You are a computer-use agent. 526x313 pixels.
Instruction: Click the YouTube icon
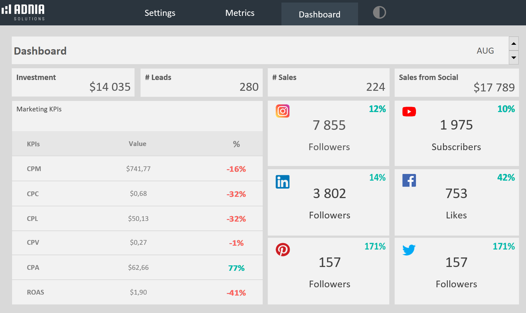(409, 112)
